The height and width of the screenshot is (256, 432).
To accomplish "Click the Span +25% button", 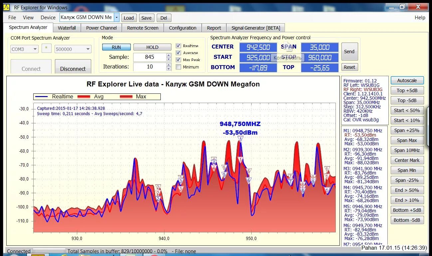I will 407,130.
